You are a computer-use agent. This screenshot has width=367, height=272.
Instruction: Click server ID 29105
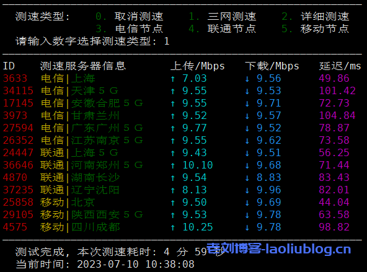pyautogui.click(x=18, y=215)
